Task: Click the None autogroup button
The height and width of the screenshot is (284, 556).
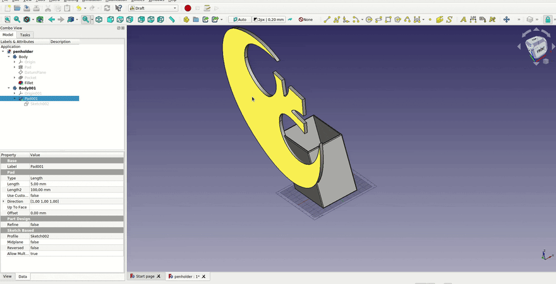Action: click(306, 20)
